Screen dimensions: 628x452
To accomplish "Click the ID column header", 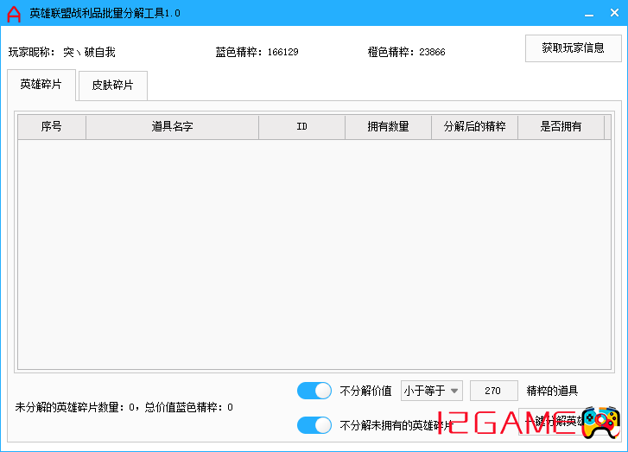I will coord(302,127).
